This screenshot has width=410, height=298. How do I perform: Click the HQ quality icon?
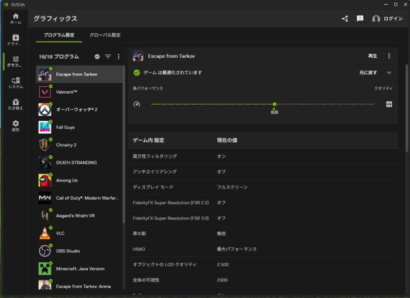point(389,104)
